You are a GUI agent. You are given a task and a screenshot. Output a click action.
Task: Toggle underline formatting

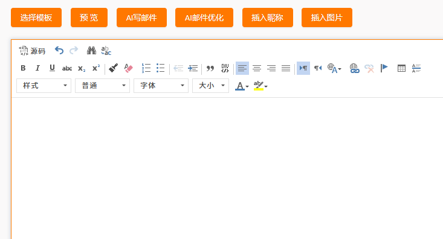click(x=52, y=68)
